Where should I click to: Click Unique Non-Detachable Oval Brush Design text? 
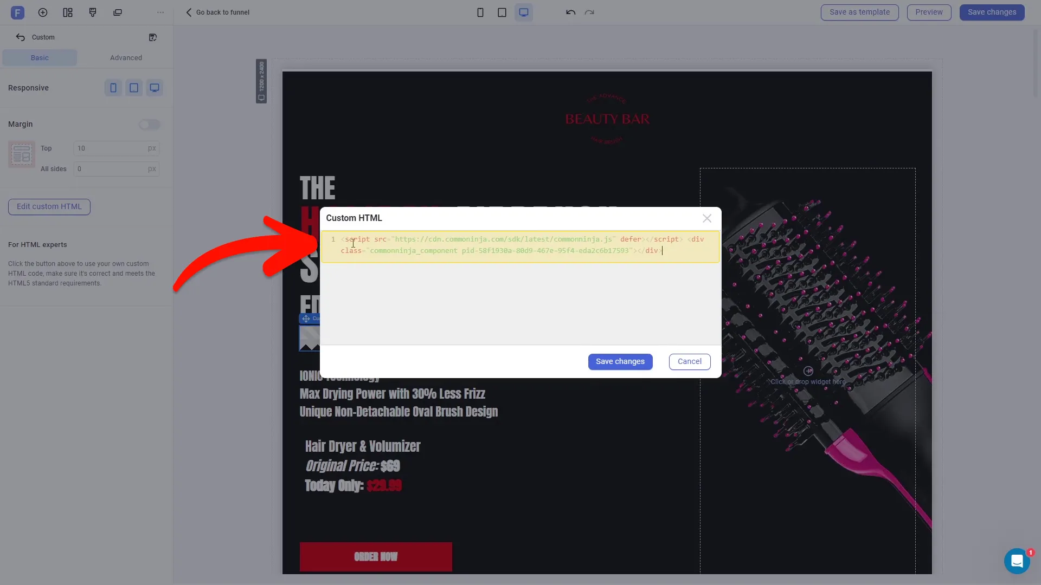399,412
